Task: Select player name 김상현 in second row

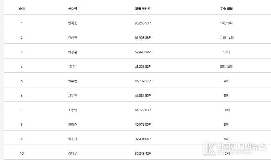Action: pyautogui.click(x=72, y=37)
